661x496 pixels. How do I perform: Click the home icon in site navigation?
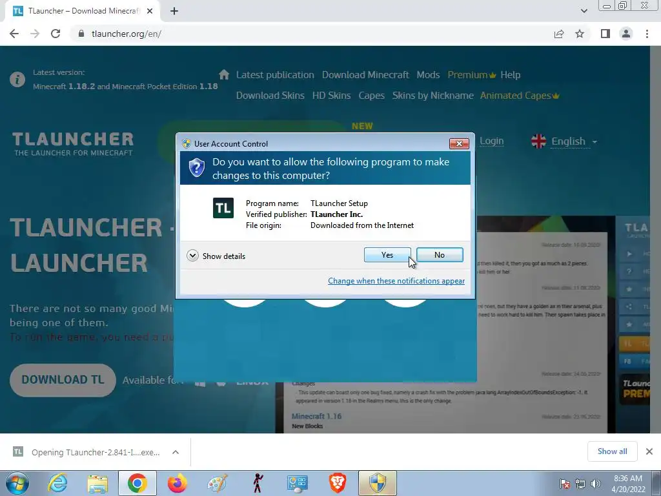(x=224, y=75)
